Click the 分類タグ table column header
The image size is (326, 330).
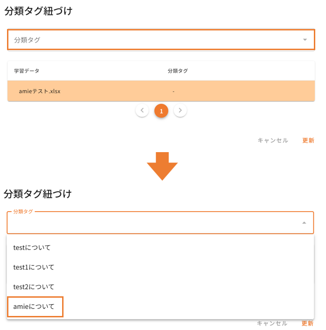(178, 71)
